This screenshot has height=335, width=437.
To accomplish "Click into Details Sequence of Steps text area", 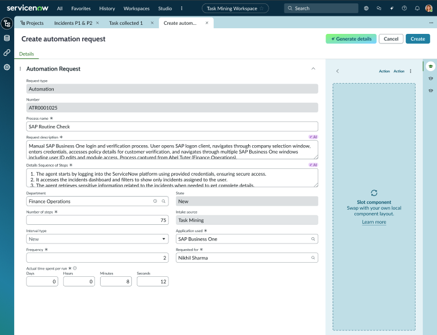I will (172, 177).
